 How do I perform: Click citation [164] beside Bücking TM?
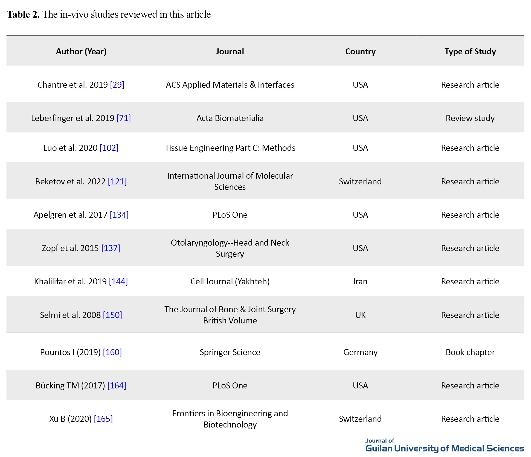117,385
